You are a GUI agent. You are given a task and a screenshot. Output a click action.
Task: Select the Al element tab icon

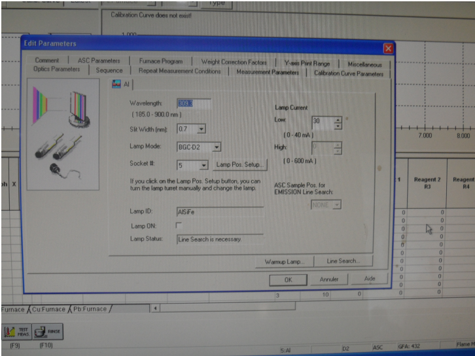tap(116, 84)
